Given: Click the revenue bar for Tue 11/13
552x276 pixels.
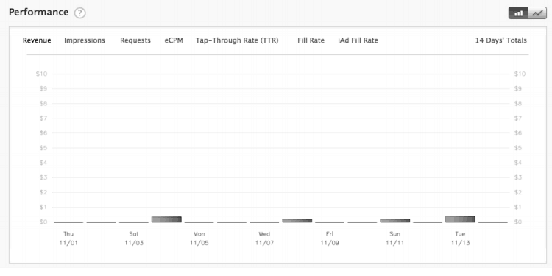Looking at the screenshot, I should tap(460, 219).
